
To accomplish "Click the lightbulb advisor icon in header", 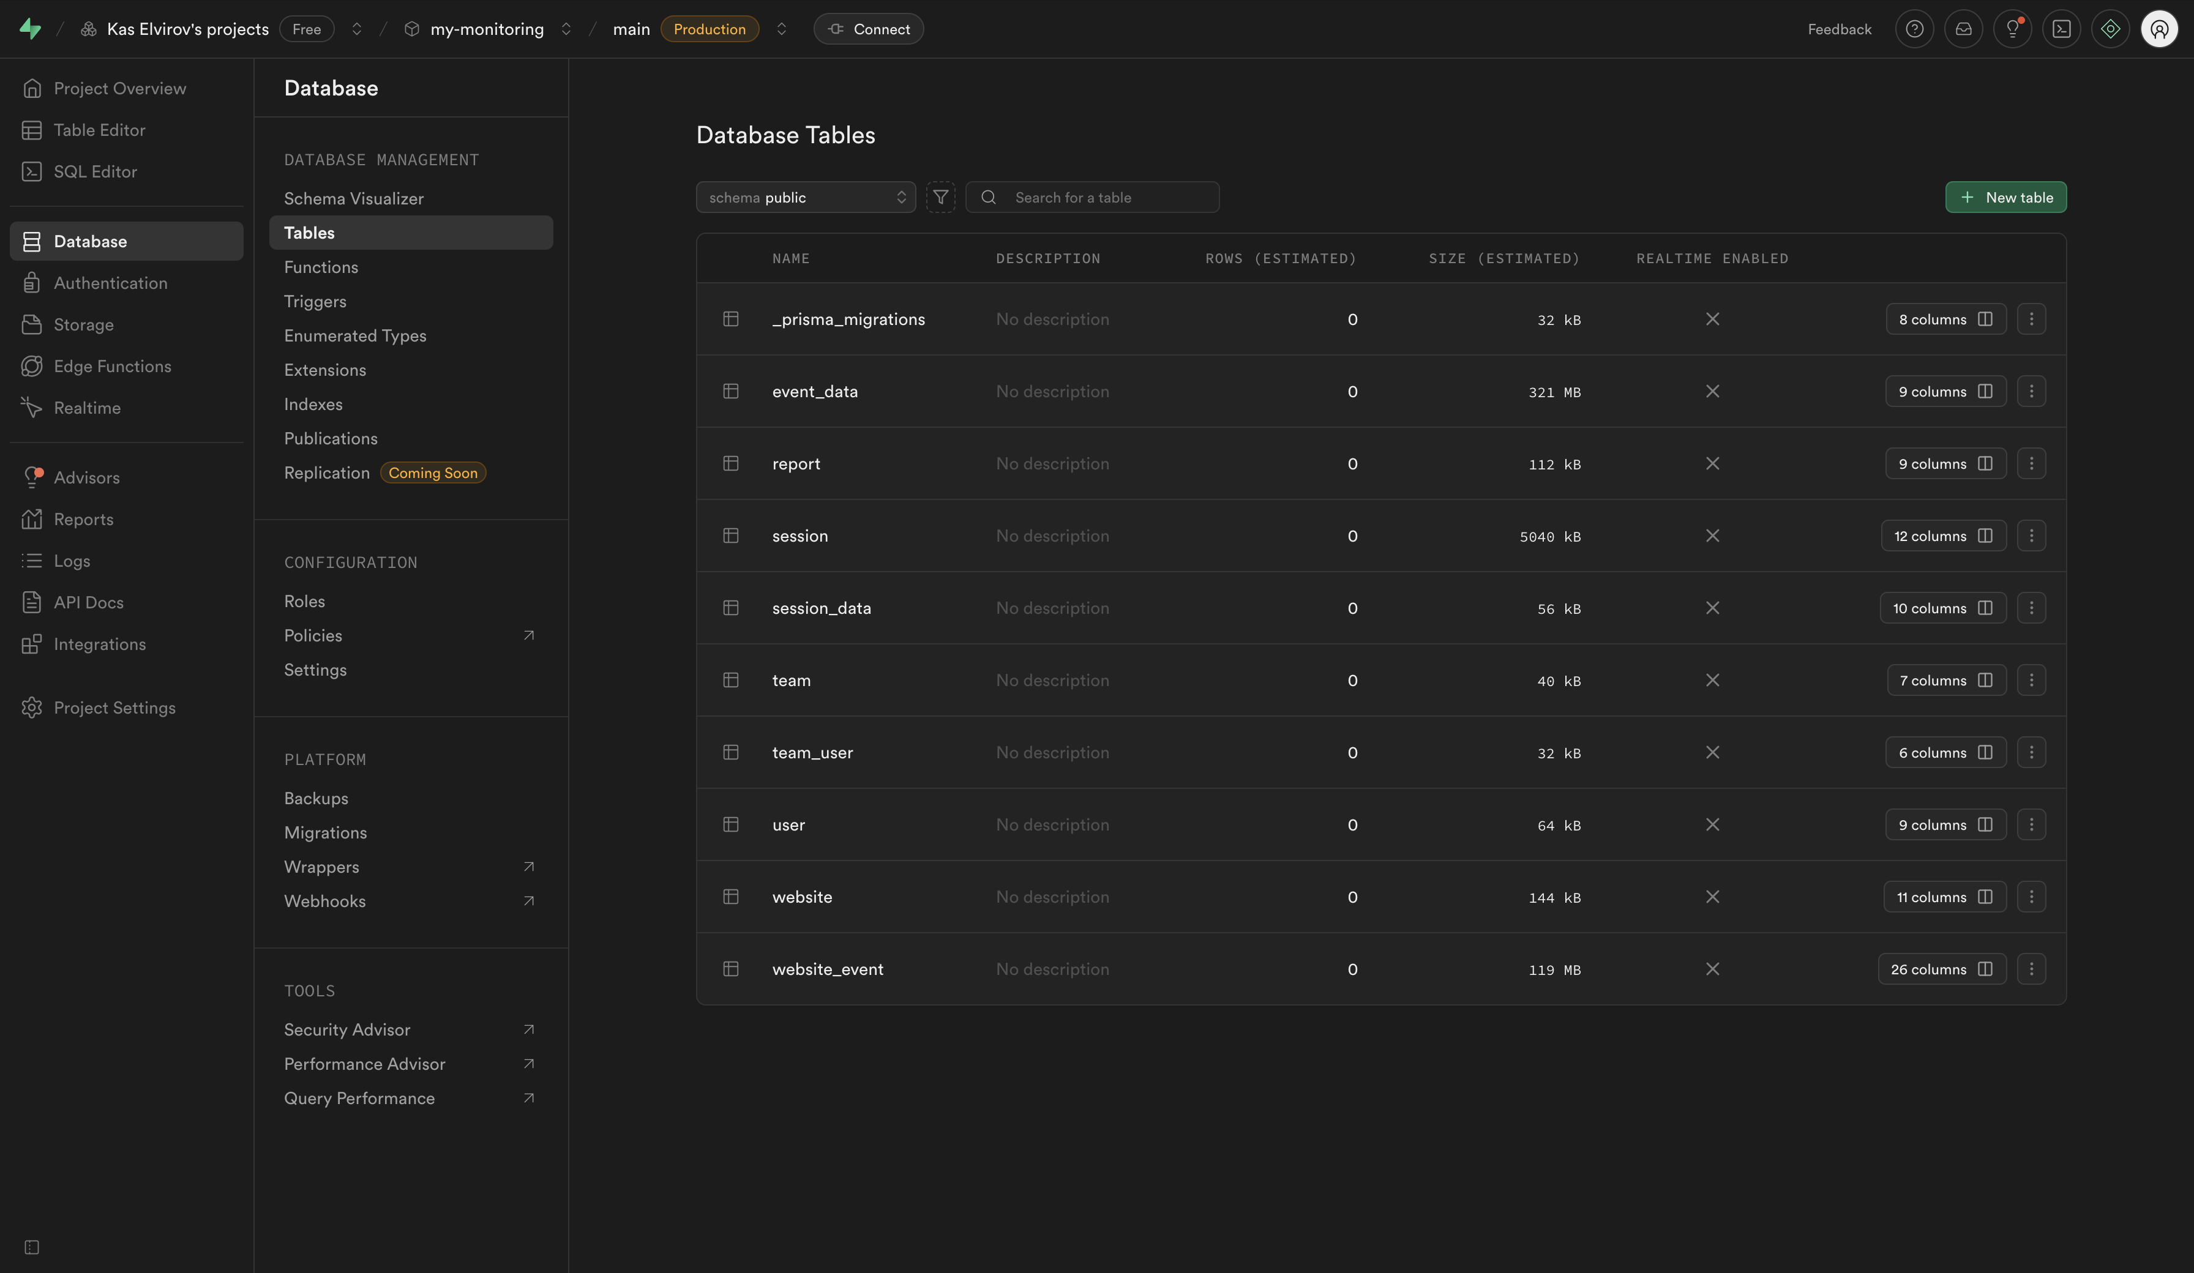I will [x=2012, y=29].
